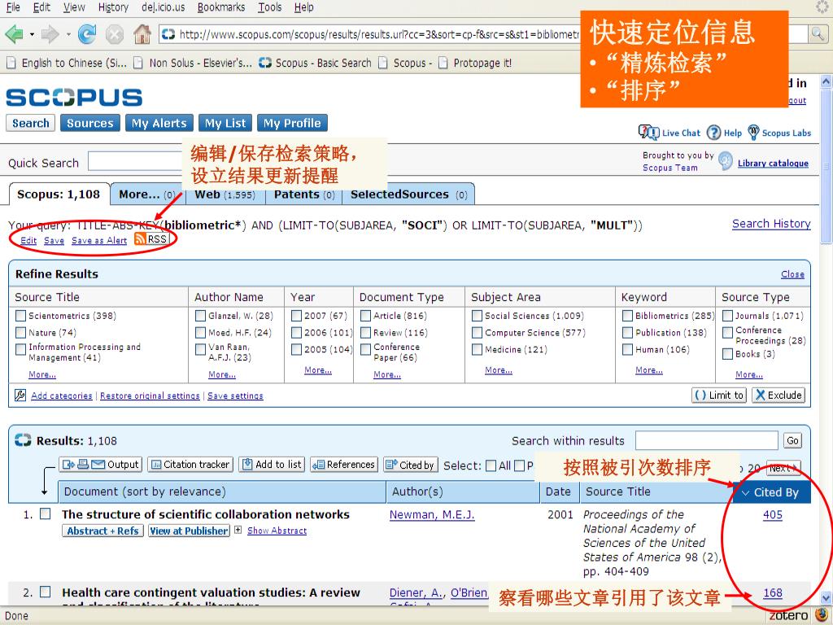Image resolution: width=833 pixels, height=625 pixels.
Task: Click the browser Back arrow icon
Action: pyautogui.click(x=14, y=34)
